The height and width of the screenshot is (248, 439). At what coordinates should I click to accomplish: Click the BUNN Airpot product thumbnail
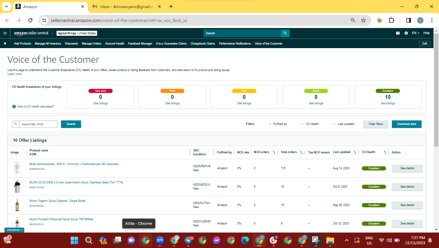17,187
